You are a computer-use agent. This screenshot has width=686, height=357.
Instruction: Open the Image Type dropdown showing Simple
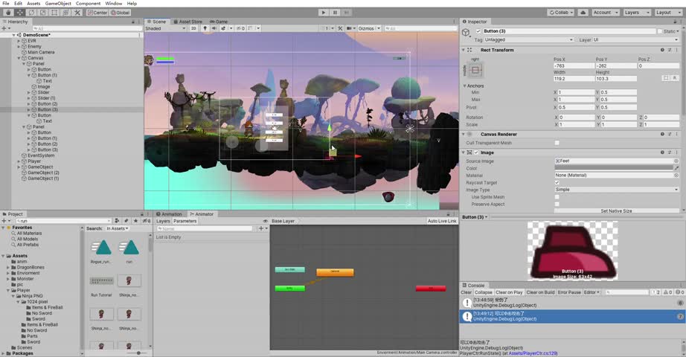[x=617, y=190]
